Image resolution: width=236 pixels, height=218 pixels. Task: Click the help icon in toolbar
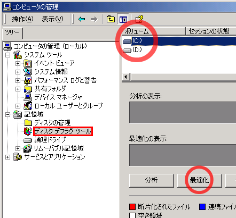point(139,19)
